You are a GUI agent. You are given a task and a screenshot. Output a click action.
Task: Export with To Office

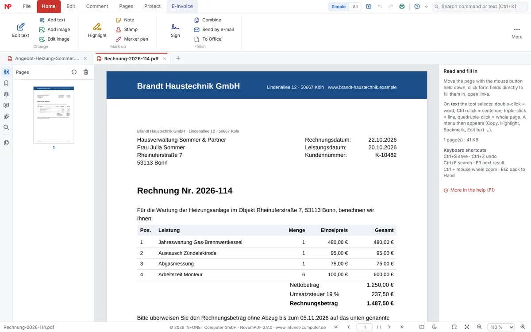click(208, 39)
